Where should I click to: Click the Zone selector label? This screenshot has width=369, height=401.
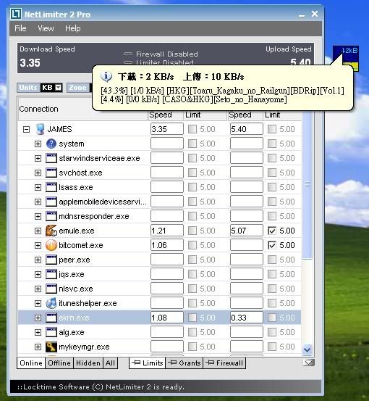(x=78, y=88)
